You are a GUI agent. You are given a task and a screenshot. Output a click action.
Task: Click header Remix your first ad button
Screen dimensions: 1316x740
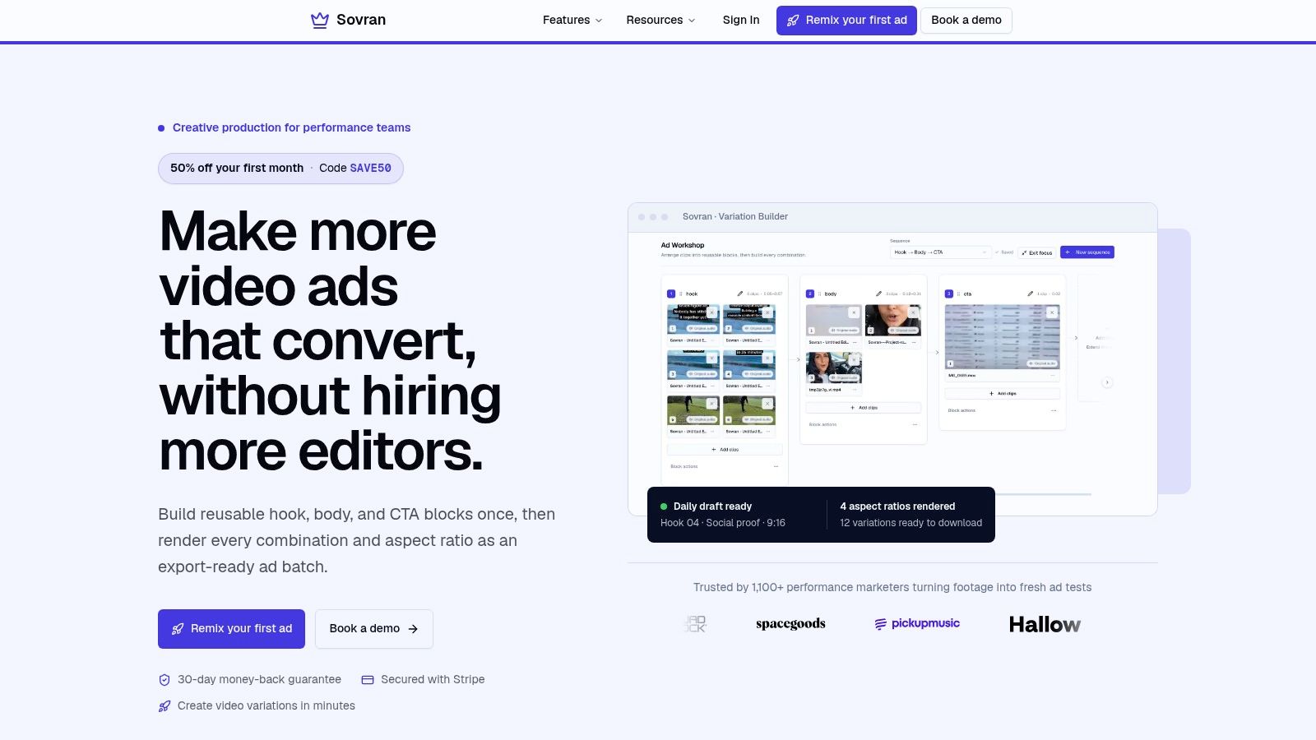(846, 21)
